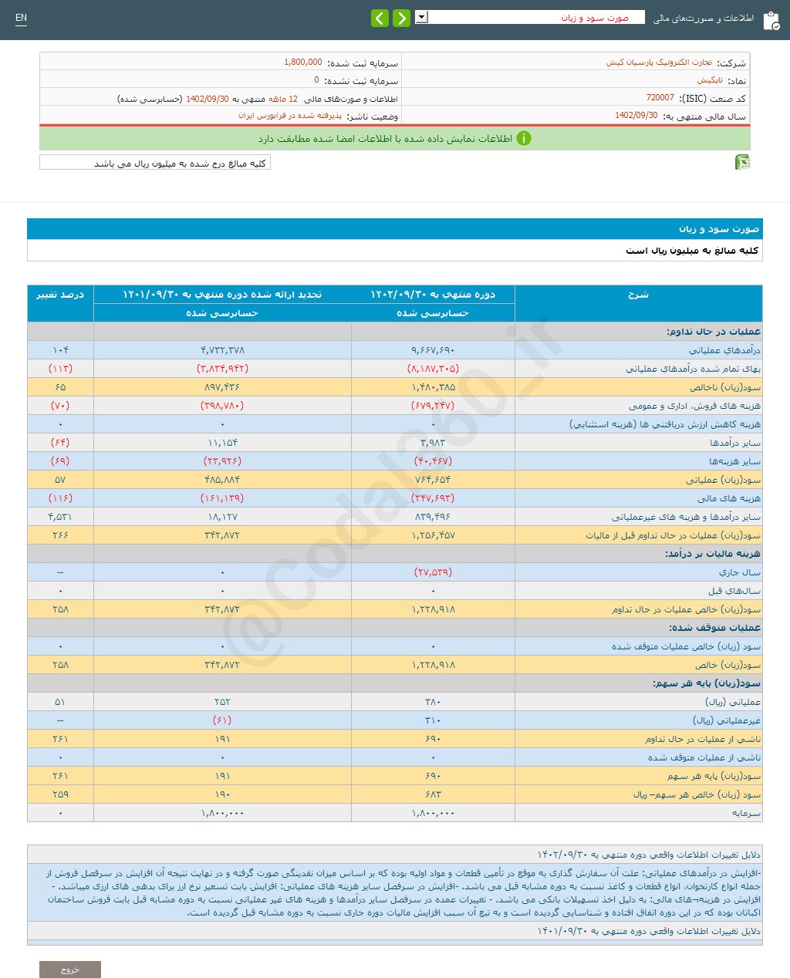Open the statement selector dropdown arrow
The width and height of the screenshot is (790, 978).
pyautogui.click(x=421, y=17)
